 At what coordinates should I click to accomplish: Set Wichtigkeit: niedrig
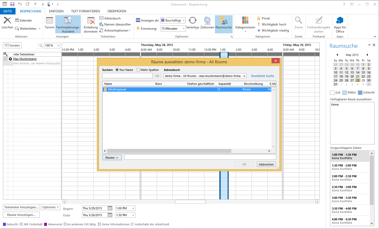tap(273, 30)
